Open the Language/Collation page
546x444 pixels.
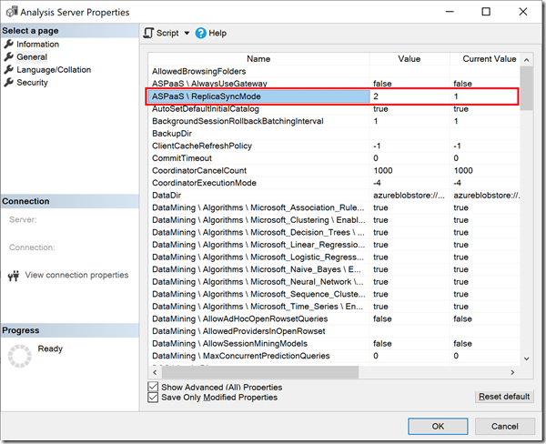[54, 70]
